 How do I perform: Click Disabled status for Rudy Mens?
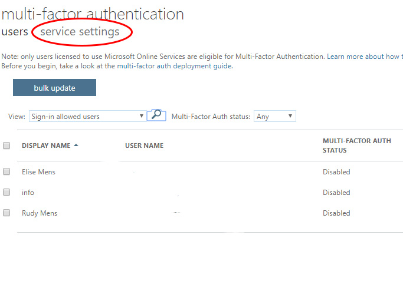(x=336, y=213)
